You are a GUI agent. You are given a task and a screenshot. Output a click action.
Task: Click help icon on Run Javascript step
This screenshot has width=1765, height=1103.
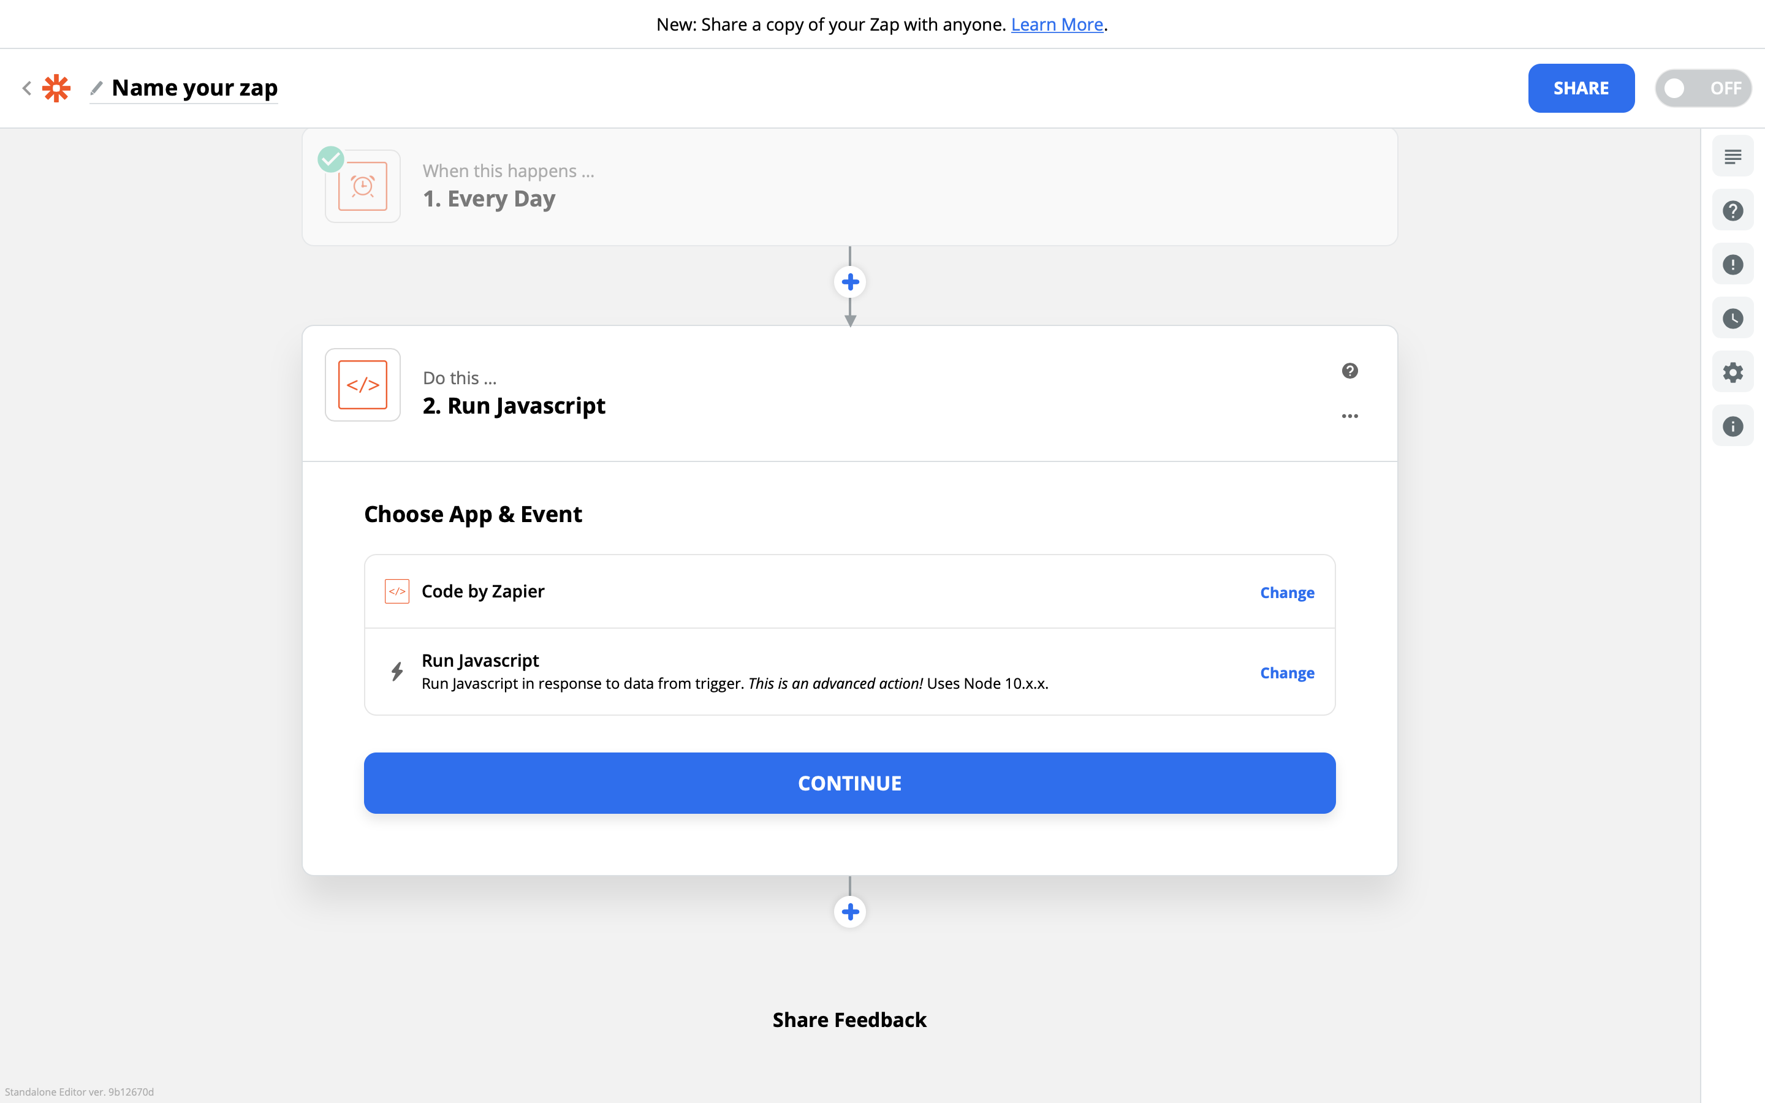point(1349,371)
